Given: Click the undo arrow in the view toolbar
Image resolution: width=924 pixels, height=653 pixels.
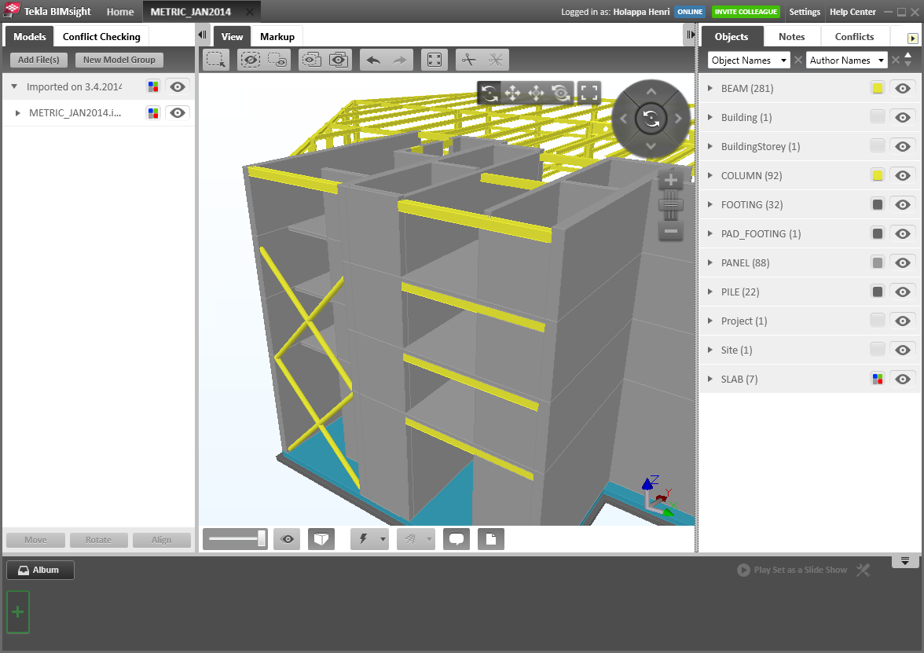Looking at the screenshot, I should [x=373, y=60].
